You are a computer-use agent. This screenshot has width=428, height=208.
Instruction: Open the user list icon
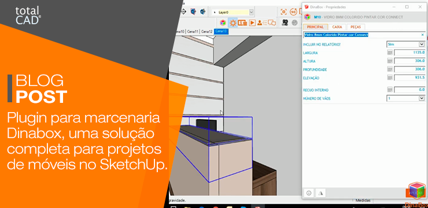[262, 23]
